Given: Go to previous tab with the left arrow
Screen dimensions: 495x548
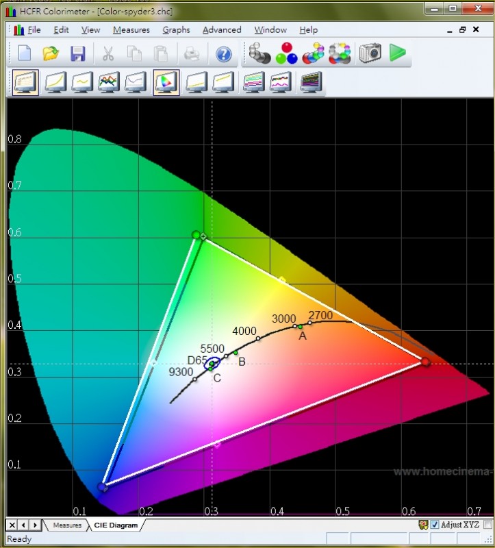Looking at the screenshot, I should point(23,525).
